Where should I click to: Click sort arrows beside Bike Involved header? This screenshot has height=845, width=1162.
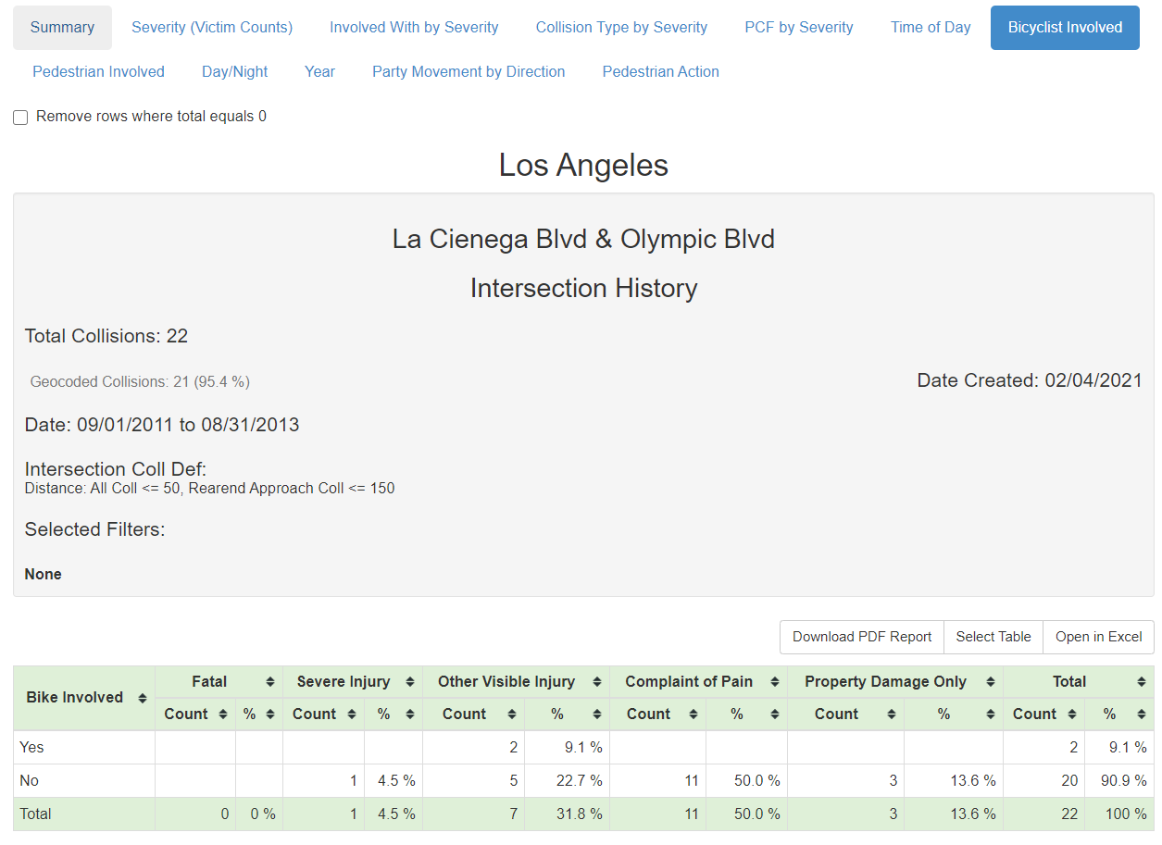pyautogui.click(x=143, y=698)
